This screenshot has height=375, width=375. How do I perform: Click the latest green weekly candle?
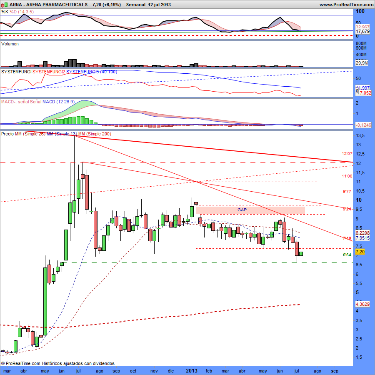coord(301,254)
